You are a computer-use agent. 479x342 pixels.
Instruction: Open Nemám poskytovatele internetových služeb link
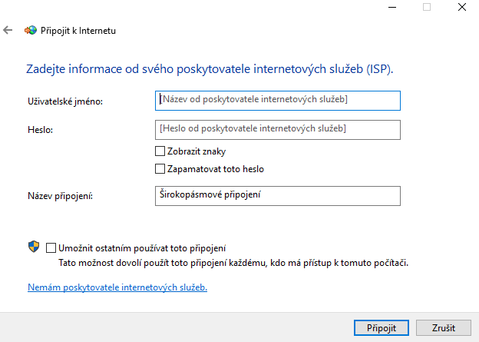tap(117, 287)
